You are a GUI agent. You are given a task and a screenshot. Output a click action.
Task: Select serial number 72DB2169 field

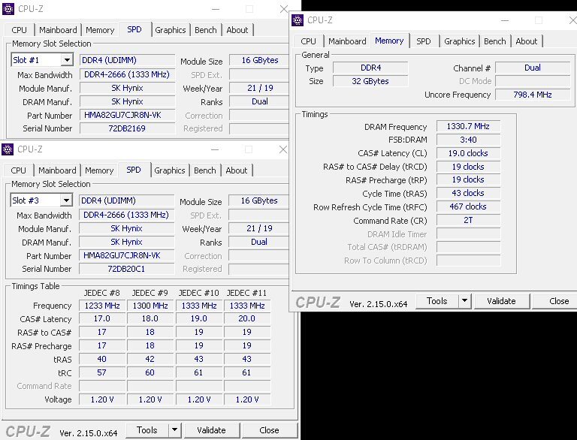point(127,128)
